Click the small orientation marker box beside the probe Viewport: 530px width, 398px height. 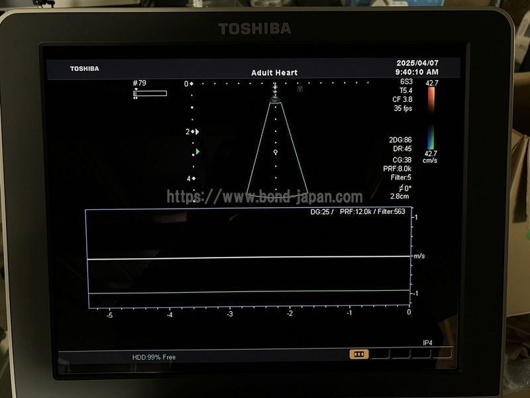[x=299, y=89]
